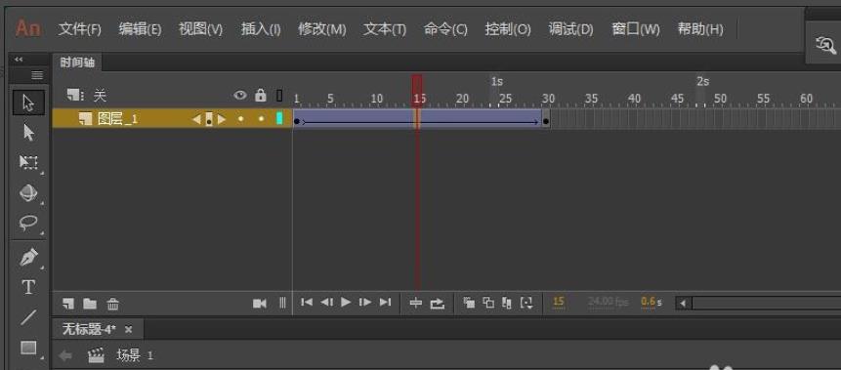Click the scene clapperboard icon
This screenshot has width=841, height=370.
coord(96,355)
